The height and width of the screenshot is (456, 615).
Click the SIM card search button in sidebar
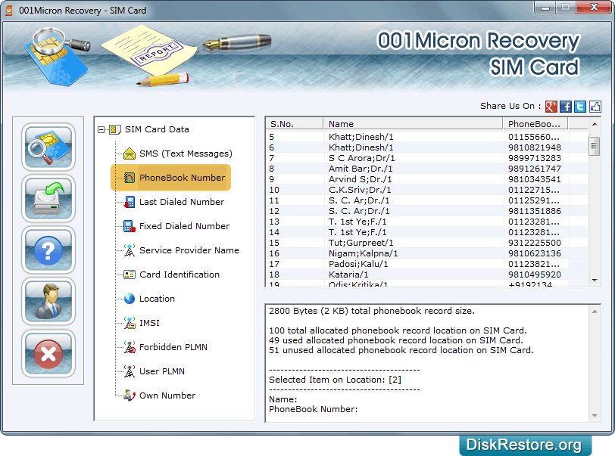[48, 147]
